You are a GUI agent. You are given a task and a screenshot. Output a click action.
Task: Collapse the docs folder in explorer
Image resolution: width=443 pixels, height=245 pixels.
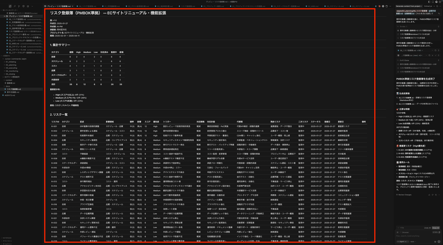pos(22,86)
